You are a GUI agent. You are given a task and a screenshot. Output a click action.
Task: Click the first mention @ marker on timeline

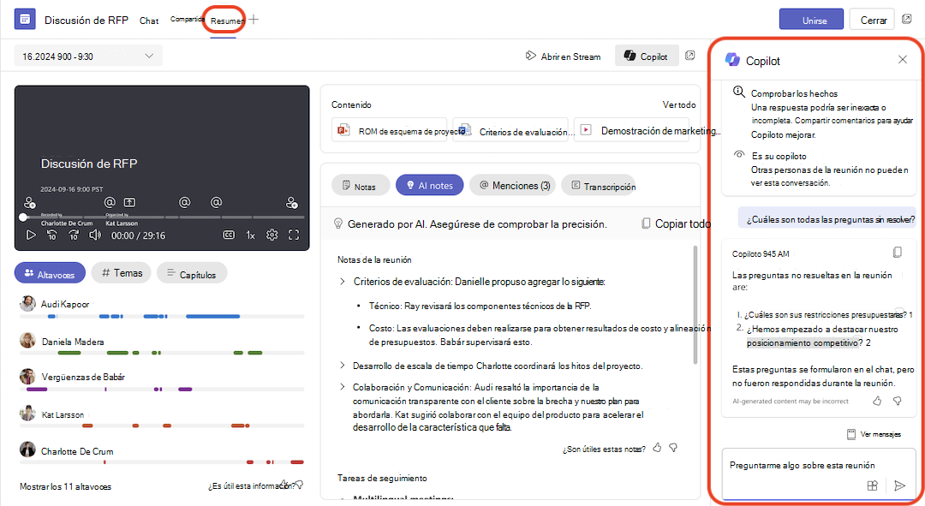coord(110,202)
